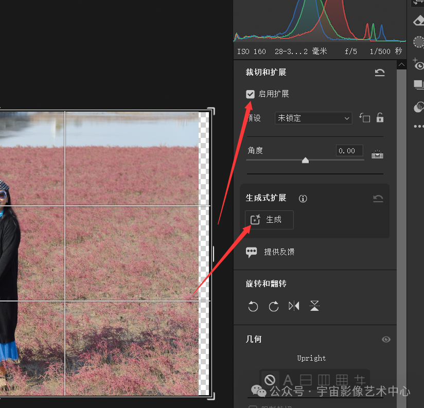424x408 pixels.
Task: Toggle visibility of the 几何 section
Action: click(386, 339)
